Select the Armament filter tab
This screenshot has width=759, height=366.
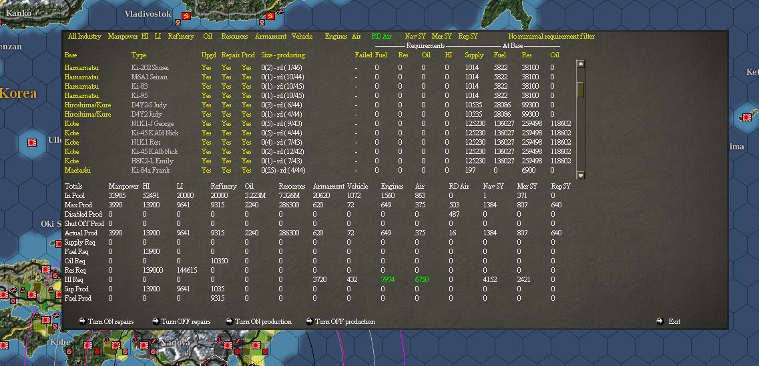[270, 36]
